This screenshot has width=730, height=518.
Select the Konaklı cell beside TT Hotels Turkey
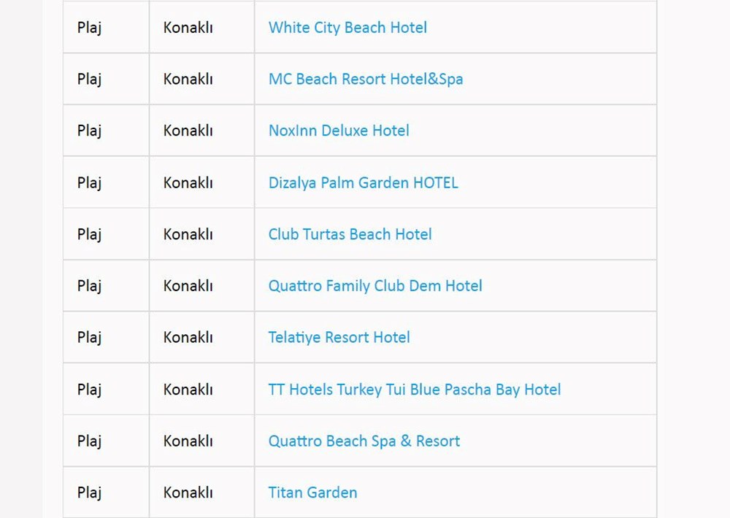click(x=188, y=390)
